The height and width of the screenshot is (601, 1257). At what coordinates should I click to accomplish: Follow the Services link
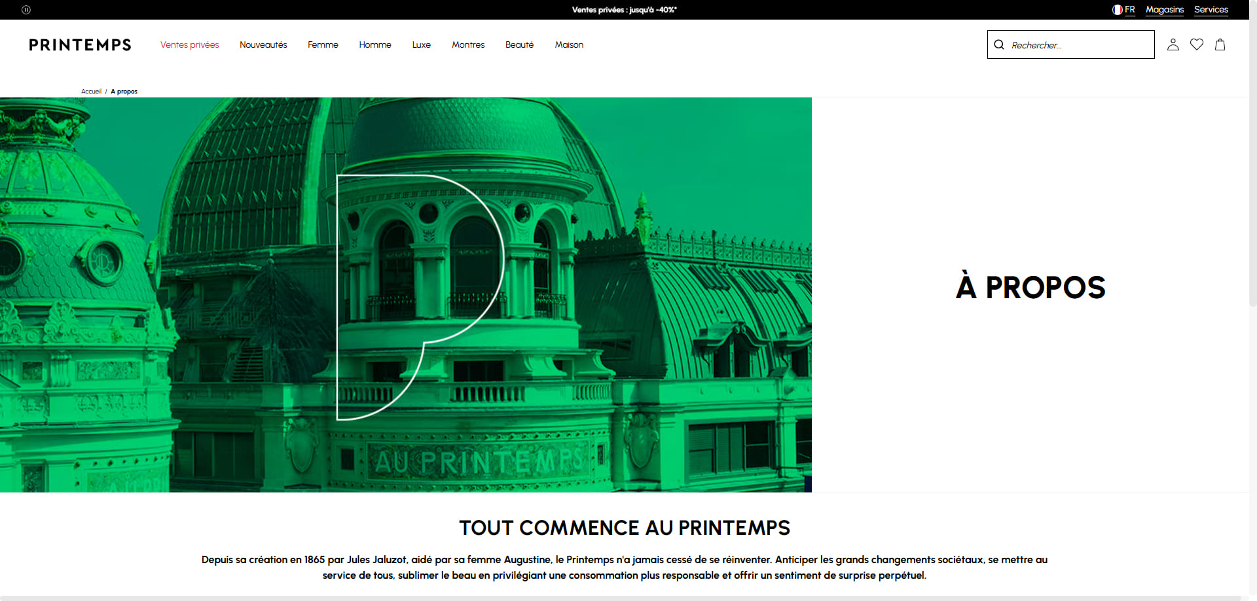(x=1211, y=10)
